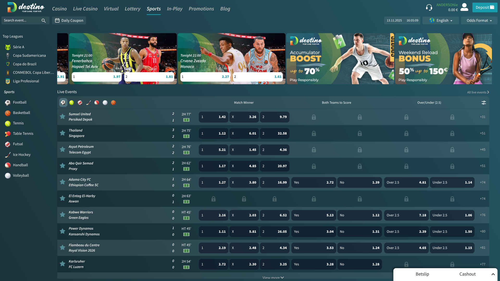
Task: Click the headset support icon
Action: 429,7
